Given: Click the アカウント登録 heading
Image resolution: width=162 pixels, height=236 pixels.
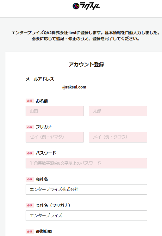Looking at the screenshot, I should (86, 64).
